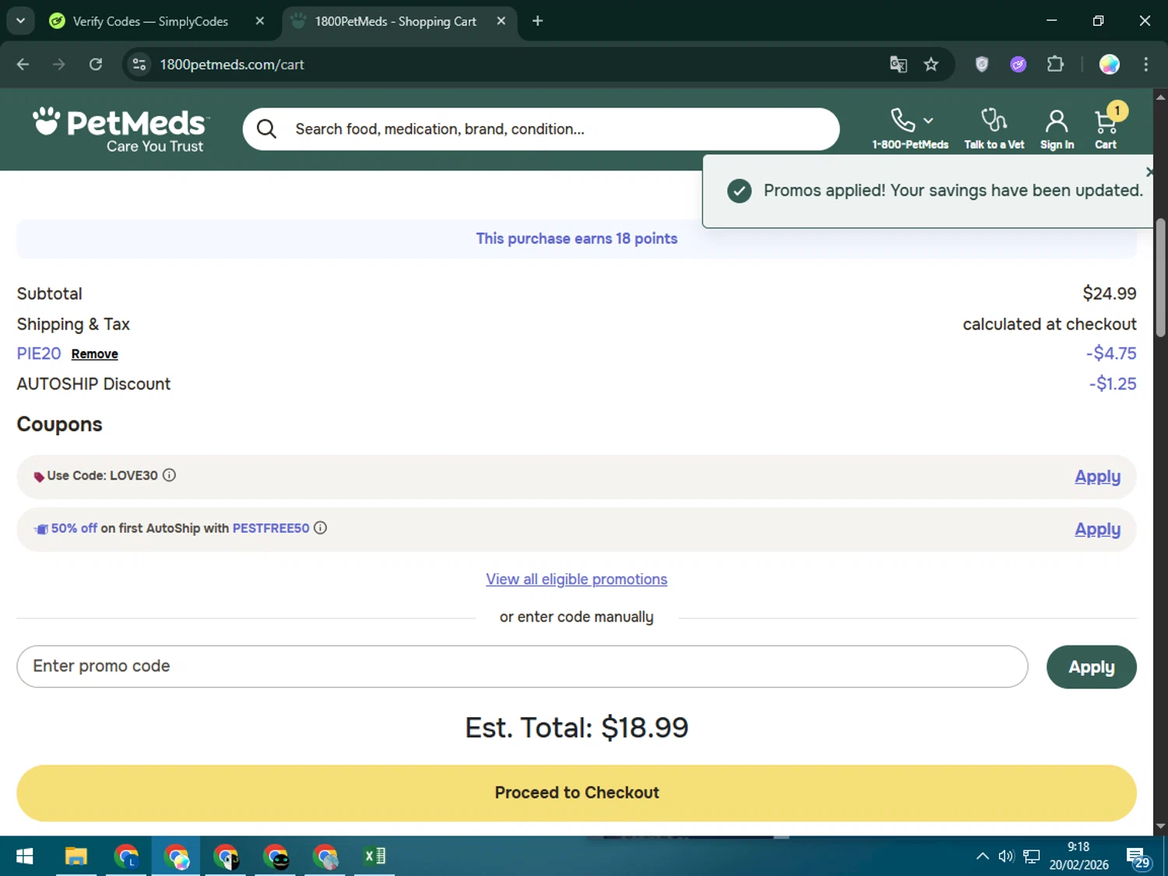Open Talk to a Vet stethoscope icon
The image size is (1168, 876).
coord(994,120)
